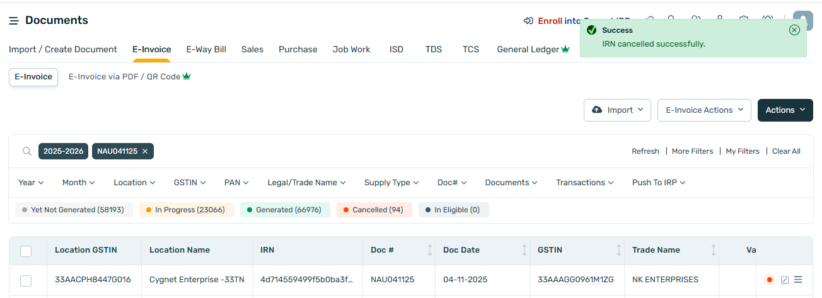Click the edit pencil icon in the first row
822x298 pixels.
[785, 280]
